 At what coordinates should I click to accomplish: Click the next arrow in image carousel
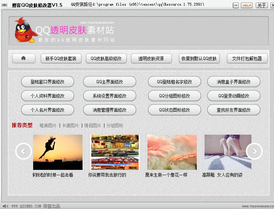click(x=254, y=151)
